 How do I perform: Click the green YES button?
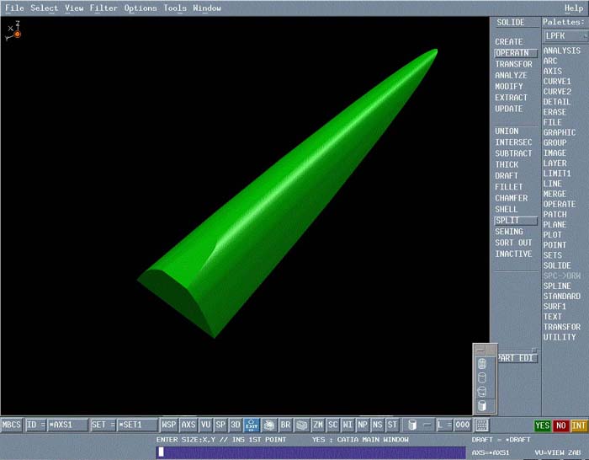(543, 425)
